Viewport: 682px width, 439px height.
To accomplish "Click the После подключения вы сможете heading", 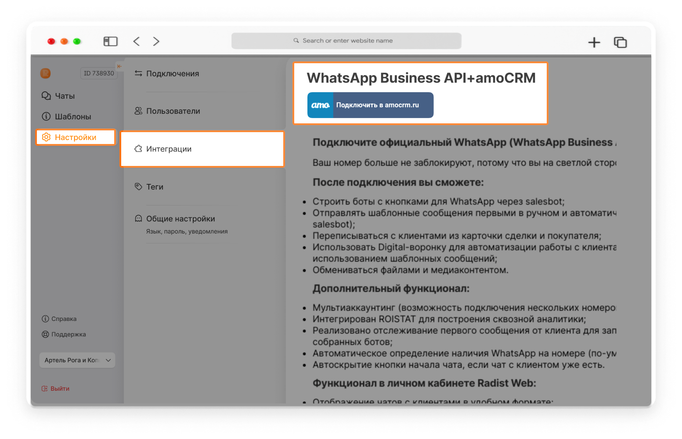I will pyautogui.click(x=398, y=182).
